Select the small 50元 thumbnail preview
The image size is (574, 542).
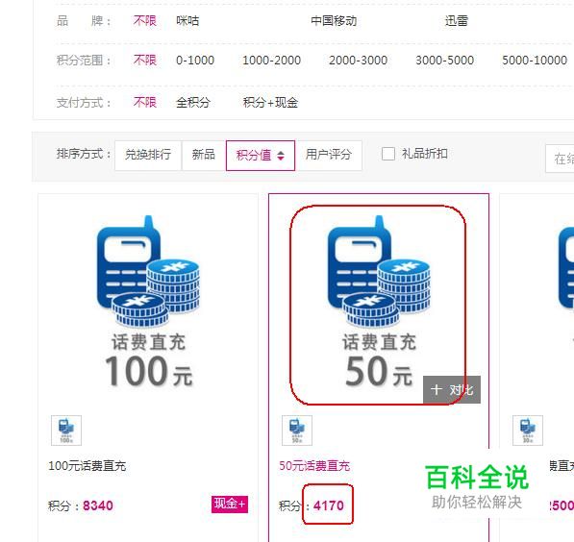pyautogui.click(x=297, y=431)
